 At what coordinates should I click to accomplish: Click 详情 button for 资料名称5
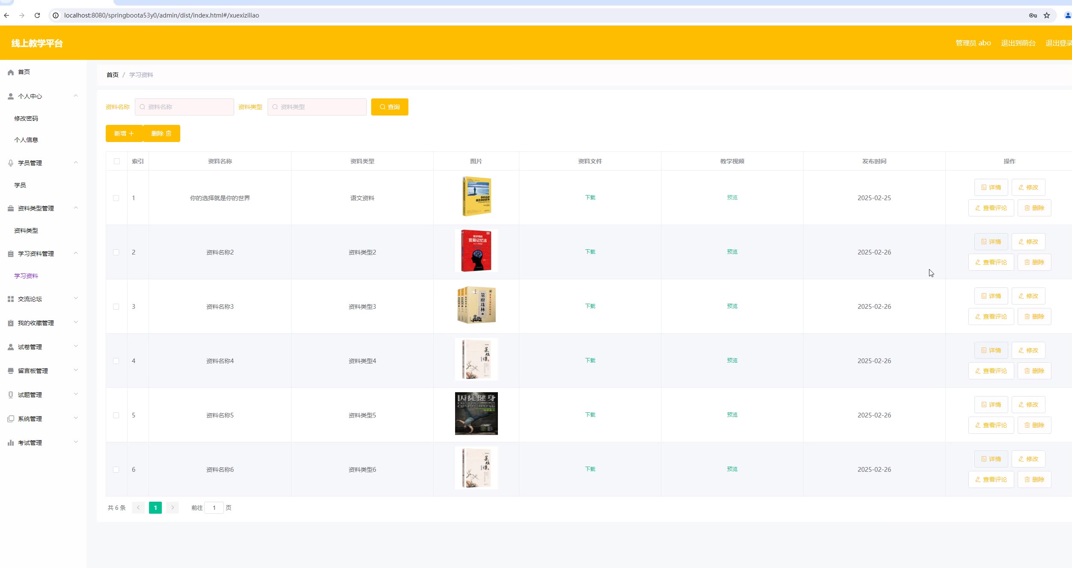click(991, 405)
